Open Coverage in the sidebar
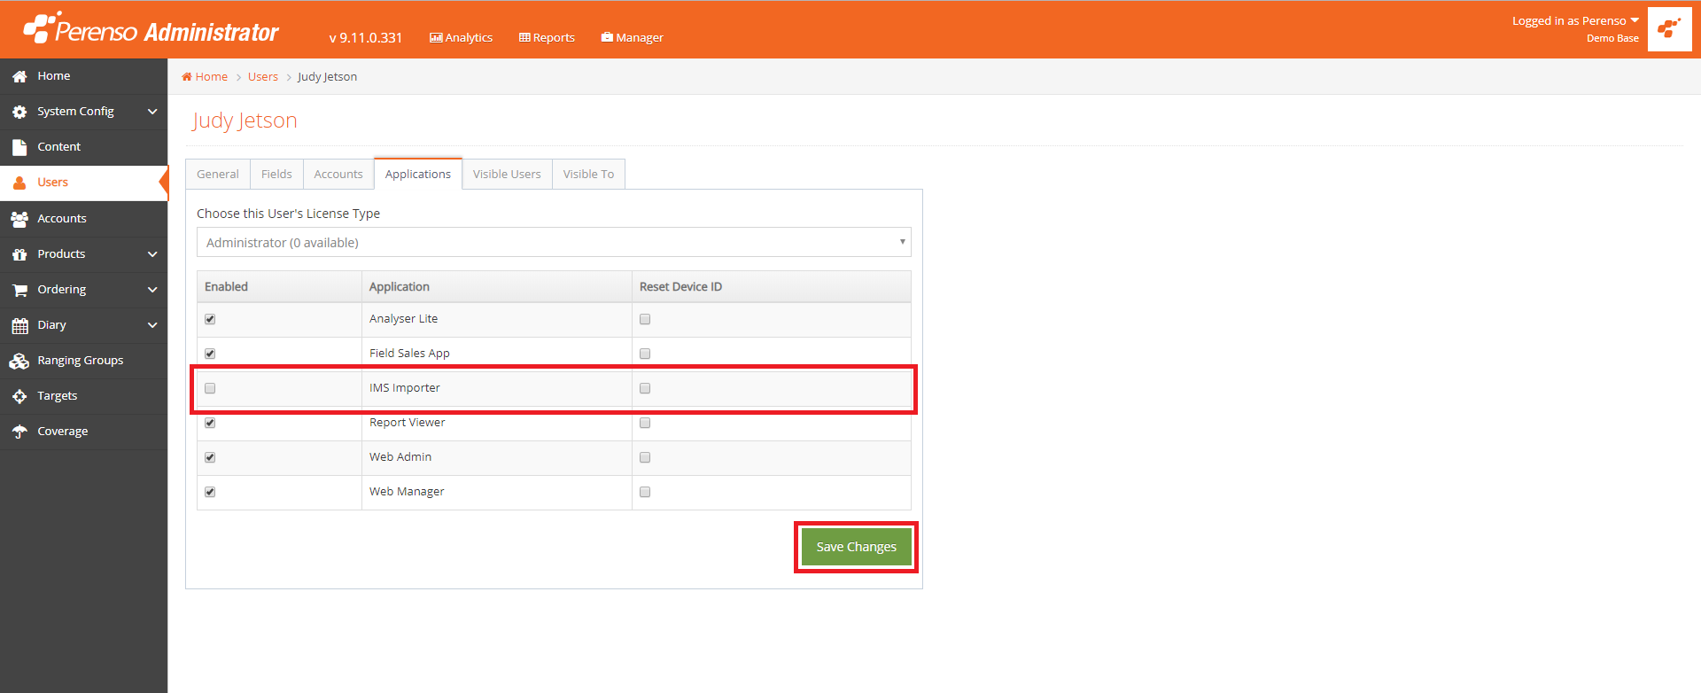 [83, 432]
